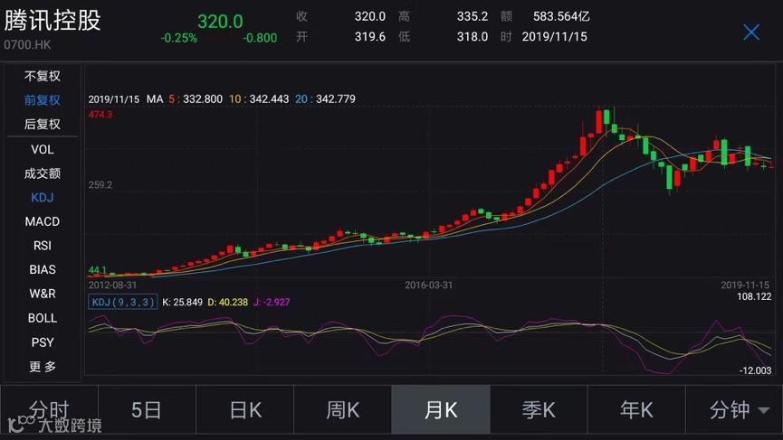Show the 成交额 indicator

coord(43,173)
